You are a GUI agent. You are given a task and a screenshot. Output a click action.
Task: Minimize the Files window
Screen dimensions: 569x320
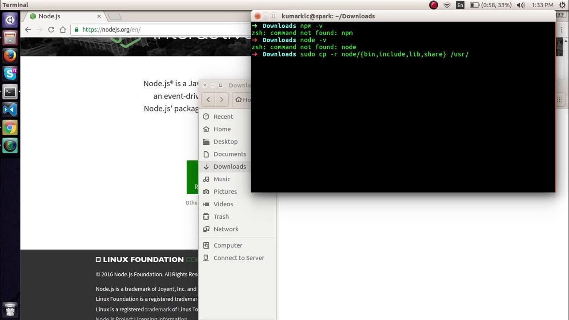click(x=212, y=85)
